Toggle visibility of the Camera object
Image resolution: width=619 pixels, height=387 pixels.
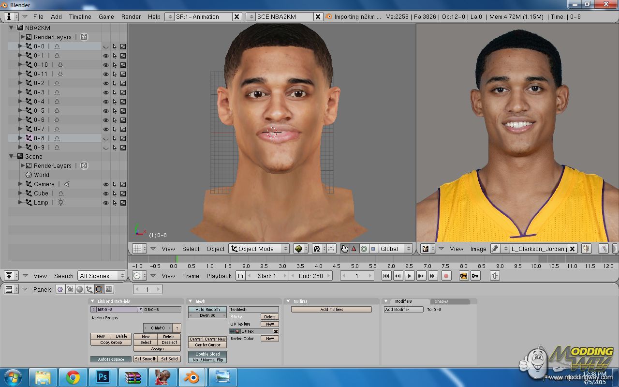click(106, 184)
